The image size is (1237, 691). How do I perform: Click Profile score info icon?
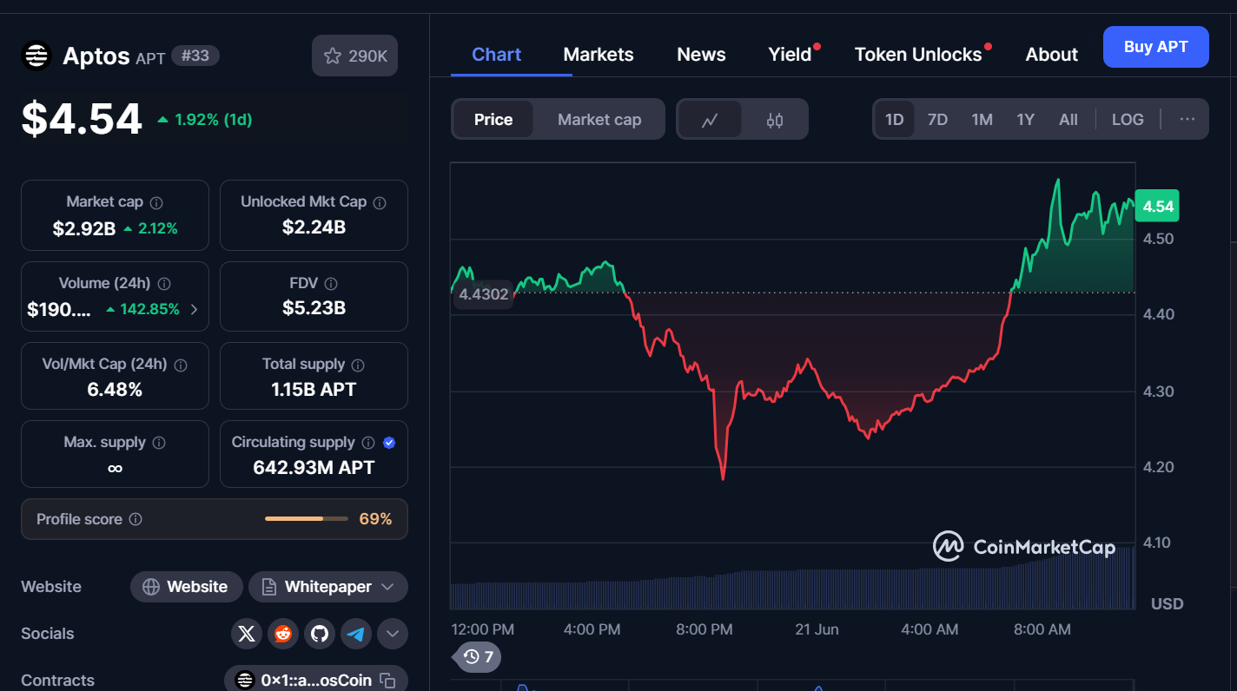click(x=136, y=519)
